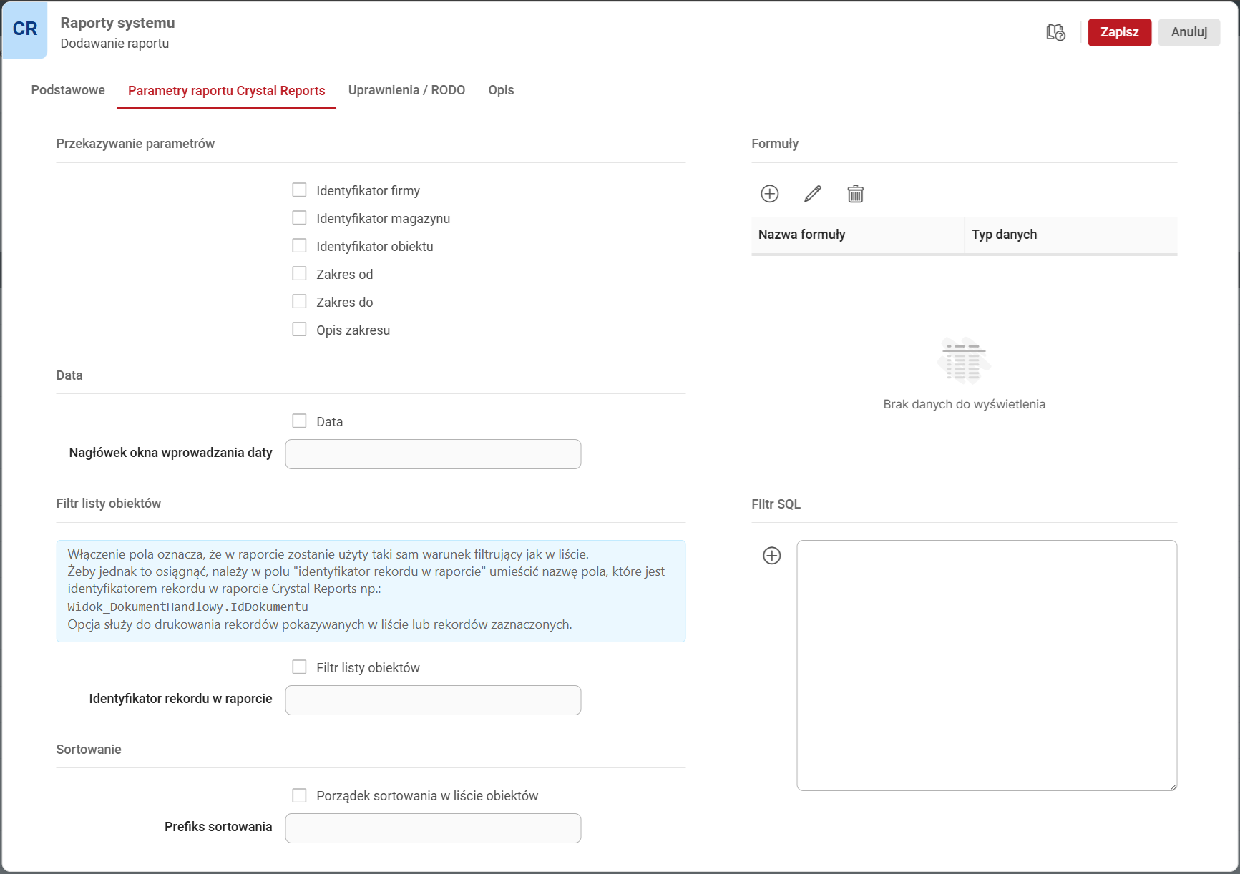Viewport: 1240px width, 874px height.
Task: Go to the Opis tab
Action: tap(501, 90)
